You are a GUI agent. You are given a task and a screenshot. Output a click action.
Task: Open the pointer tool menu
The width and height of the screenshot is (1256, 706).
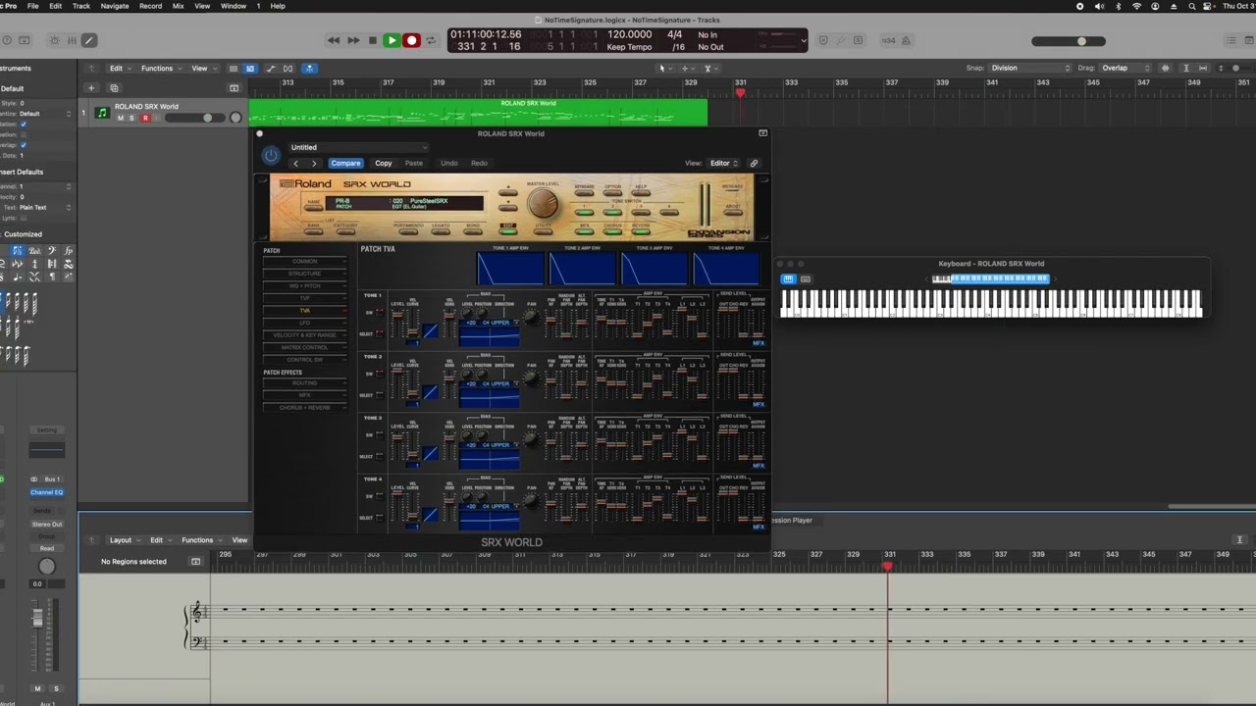coord(663,69)
